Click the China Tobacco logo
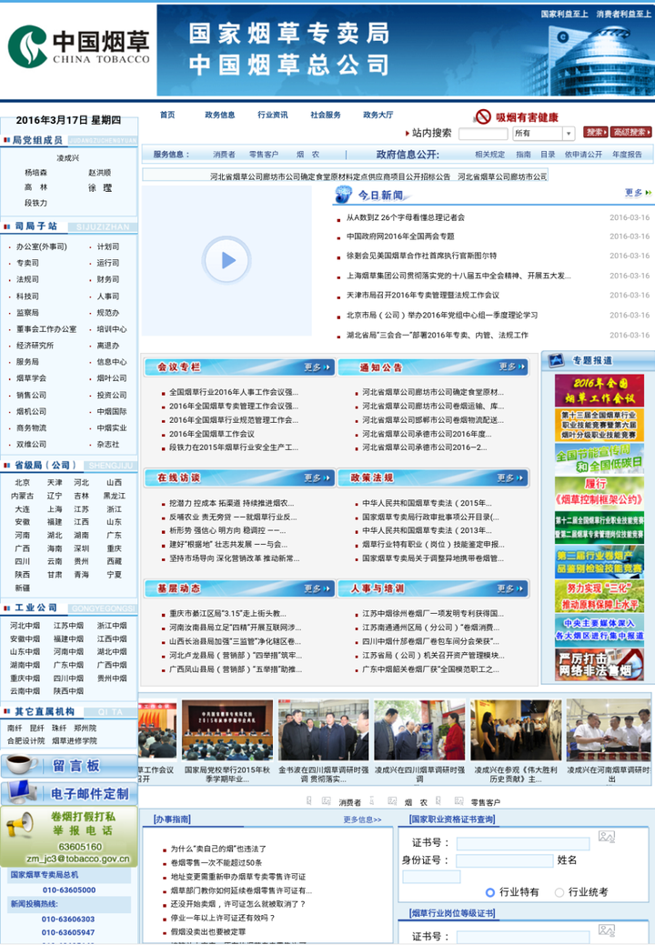 coord(78,45)
